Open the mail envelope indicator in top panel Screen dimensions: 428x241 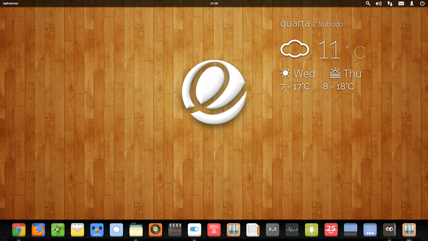(401, 4)
